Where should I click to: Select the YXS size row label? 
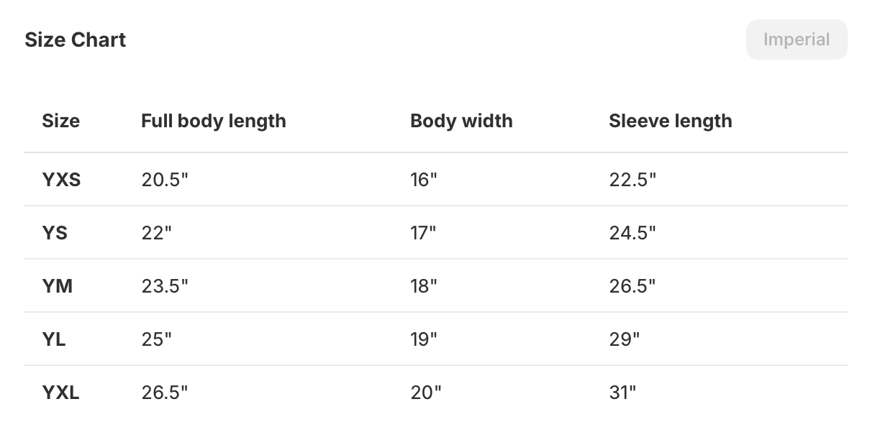point(61,180)
